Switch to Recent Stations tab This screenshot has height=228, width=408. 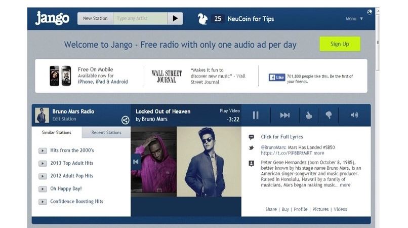pos(106,132)
